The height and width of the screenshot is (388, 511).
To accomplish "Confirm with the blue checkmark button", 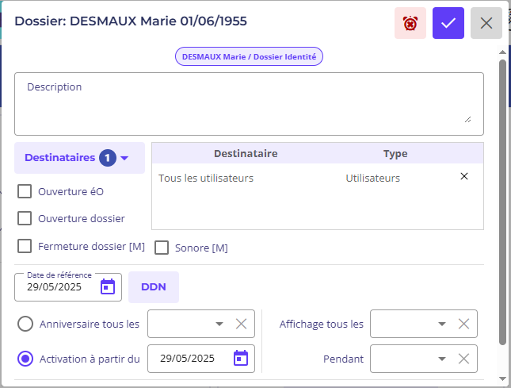I will pyautogui.click(x=448, y=23).
